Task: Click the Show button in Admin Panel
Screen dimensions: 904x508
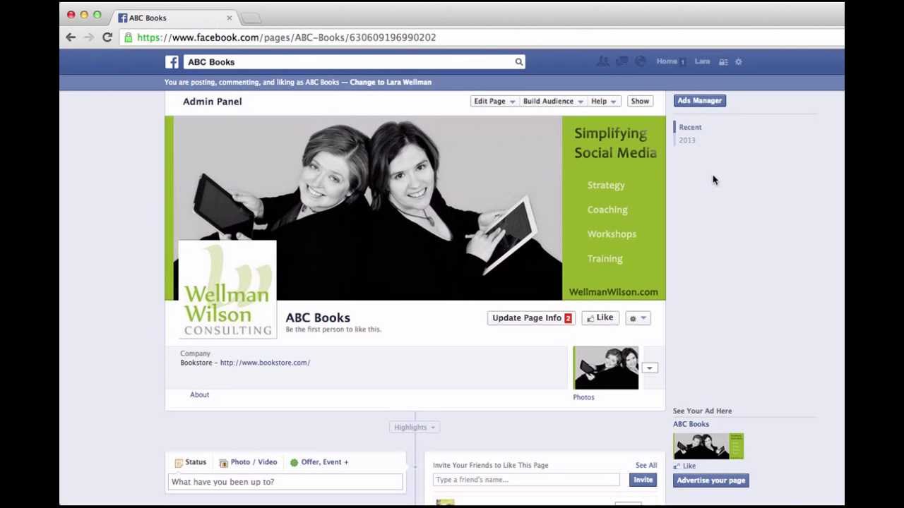Action: point(640,101)
